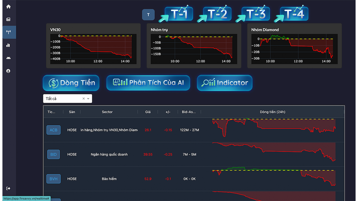Sort by the Sàn column header
The height and width of the screenshot is (201, 358).
click(x=72, y=112)
